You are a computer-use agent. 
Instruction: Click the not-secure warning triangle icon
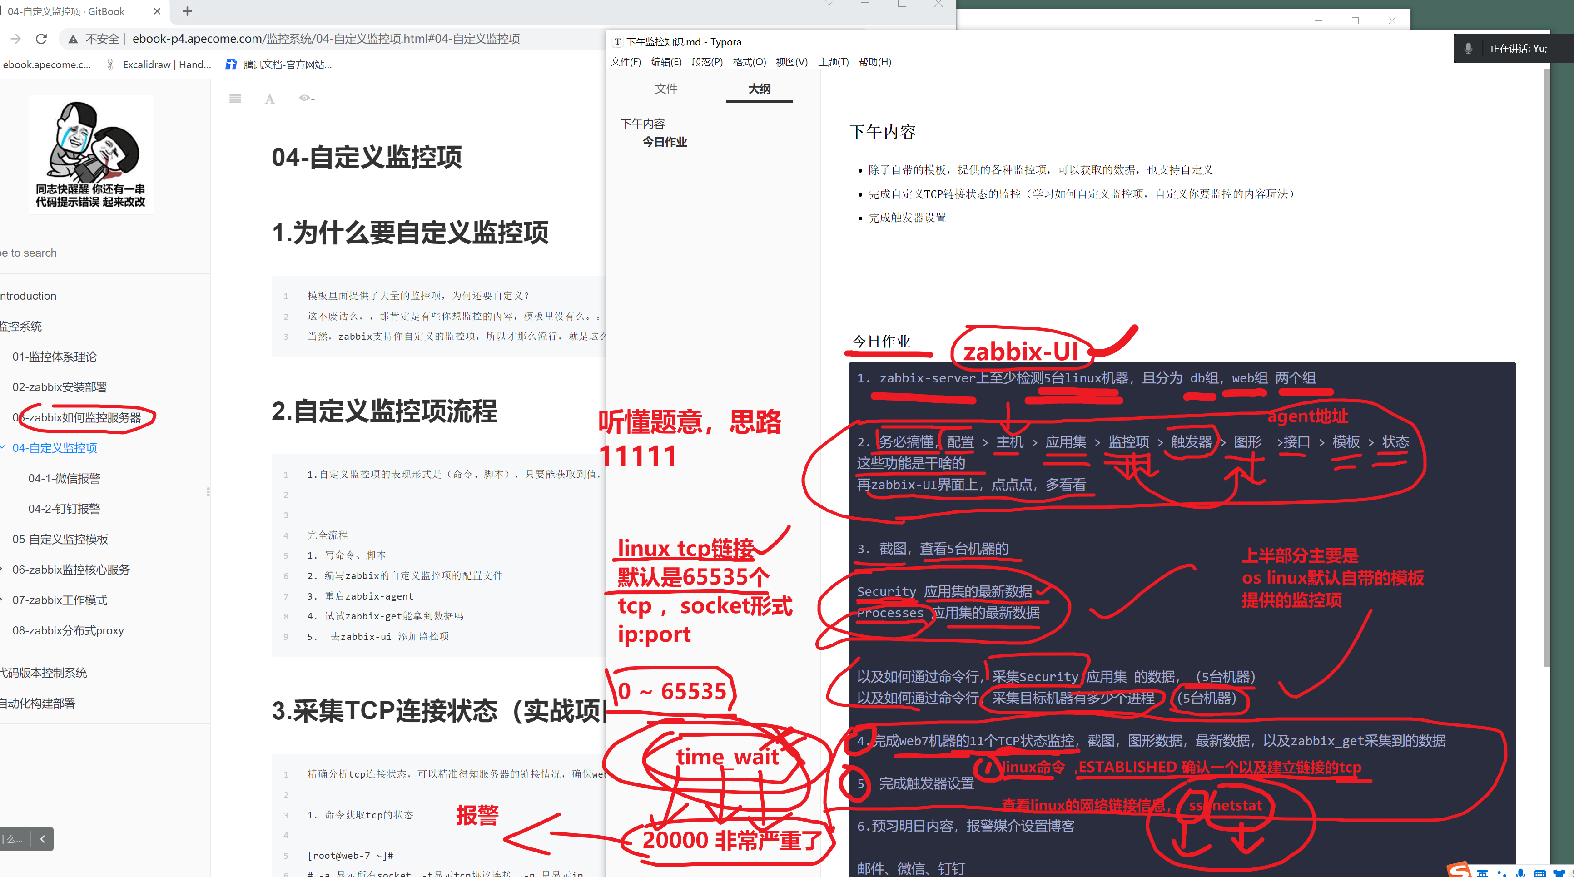point(73,39)
